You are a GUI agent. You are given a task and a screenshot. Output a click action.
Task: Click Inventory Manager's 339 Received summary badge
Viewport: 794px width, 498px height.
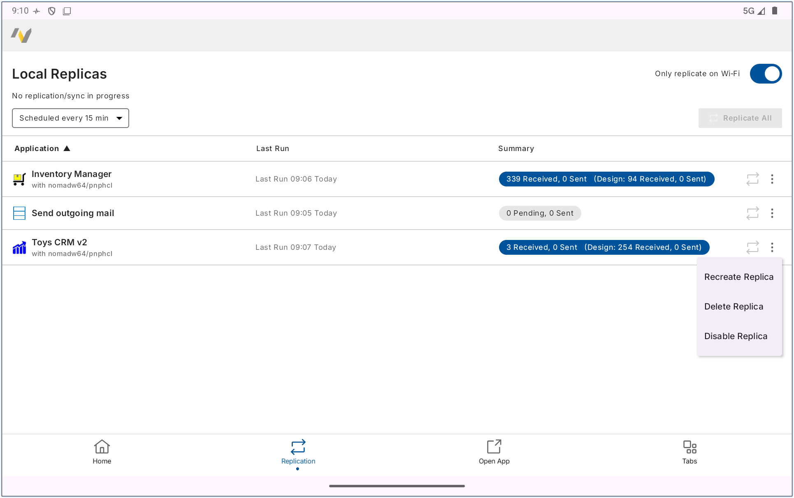[606, 179]
